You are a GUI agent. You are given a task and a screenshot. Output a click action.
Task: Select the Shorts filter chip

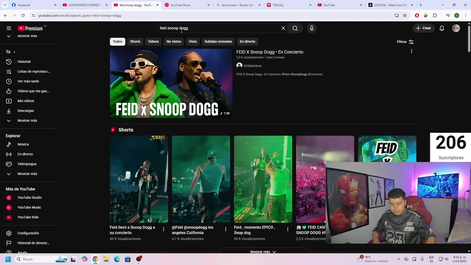[x=135, y=42]
